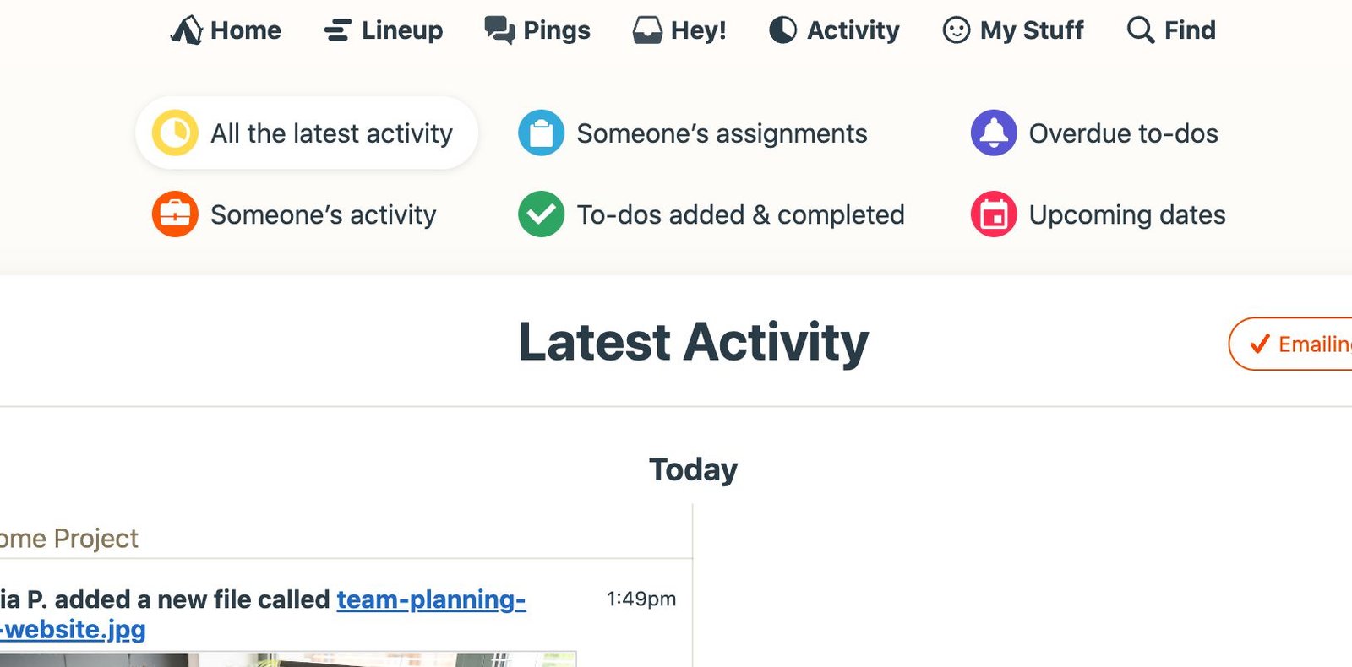Click the purple bell overdue icon
This screenshot has width=1352, height=667.
[993, 133]
